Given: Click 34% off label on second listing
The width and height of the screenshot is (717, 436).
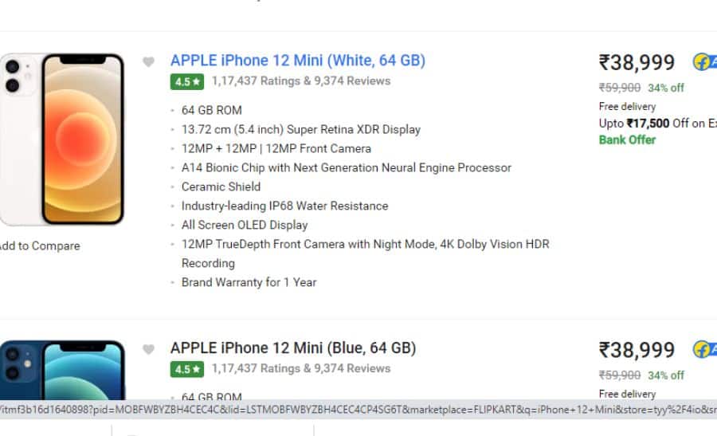Looking at the screenshot, I should coord(666,375).
